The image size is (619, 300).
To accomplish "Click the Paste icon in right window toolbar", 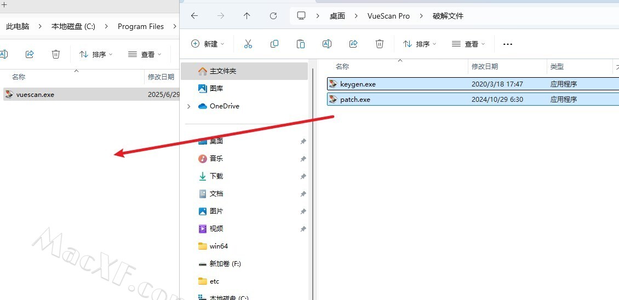I will click(x=300, y=44).
